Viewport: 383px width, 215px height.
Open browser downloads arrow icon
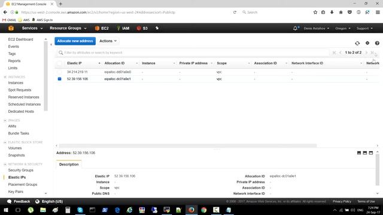(332, 12)
